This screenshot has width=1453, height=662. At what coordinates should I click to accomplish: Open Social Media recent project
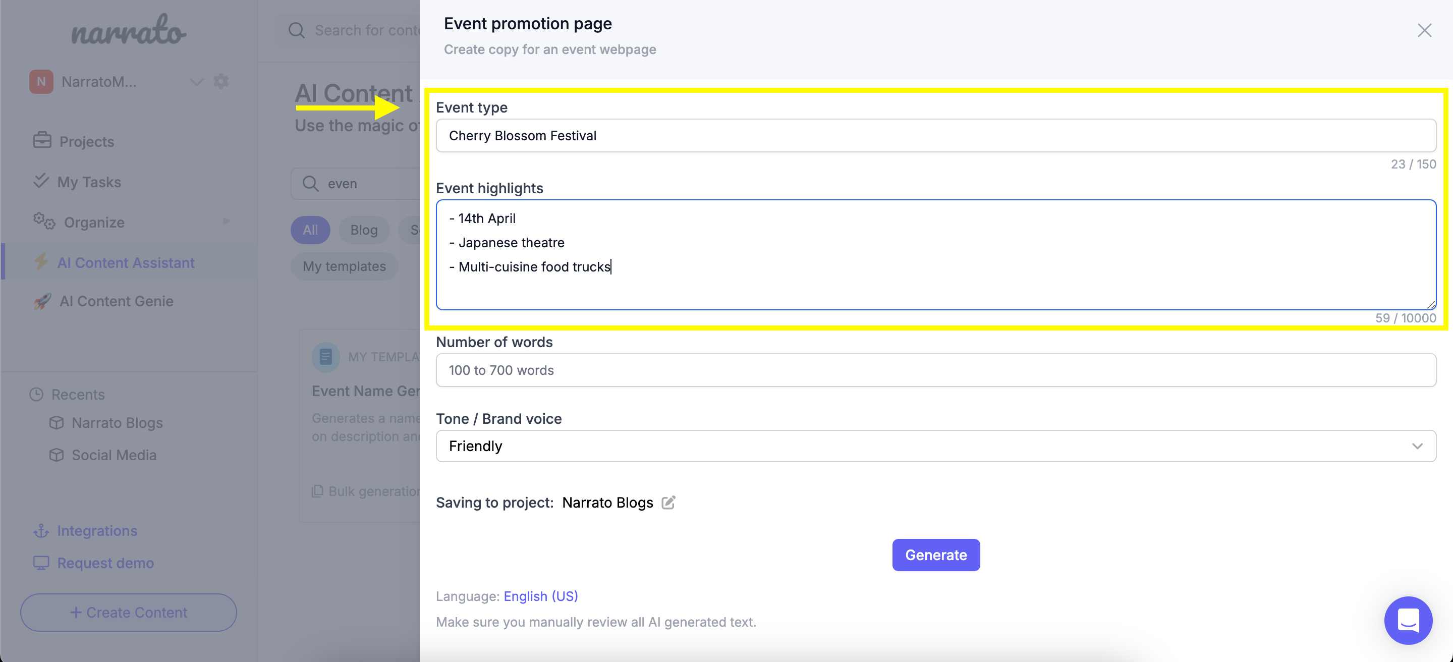(114, 455)
